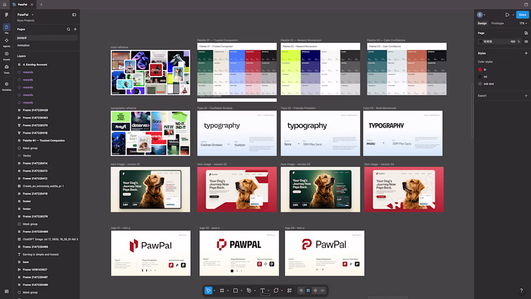Open the Agents panel
This screenshot has width=531, height=299.
6,42
